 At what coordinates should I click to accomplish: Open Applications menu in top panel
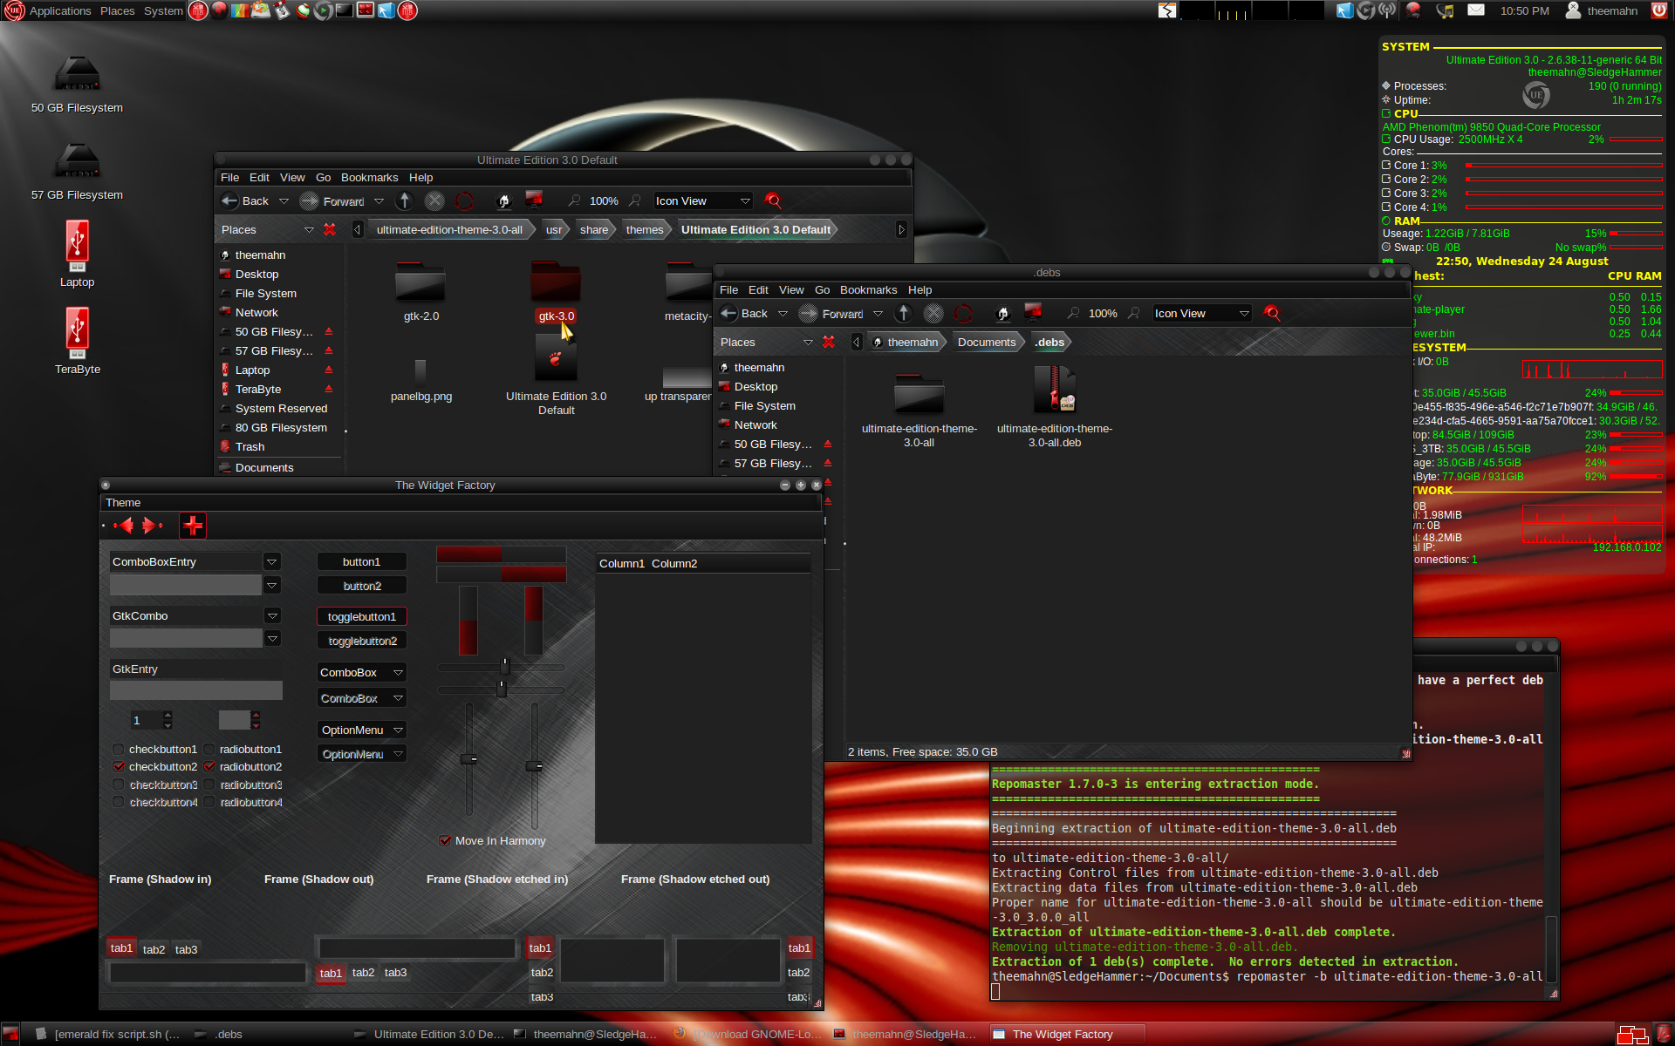coord(60,10)
